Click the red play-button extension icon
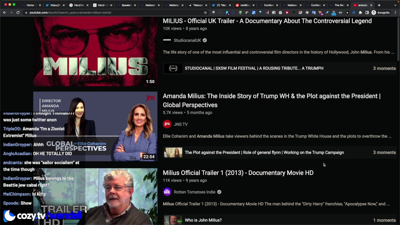Viewport: 400px width, 225px height. click(287, 12)
